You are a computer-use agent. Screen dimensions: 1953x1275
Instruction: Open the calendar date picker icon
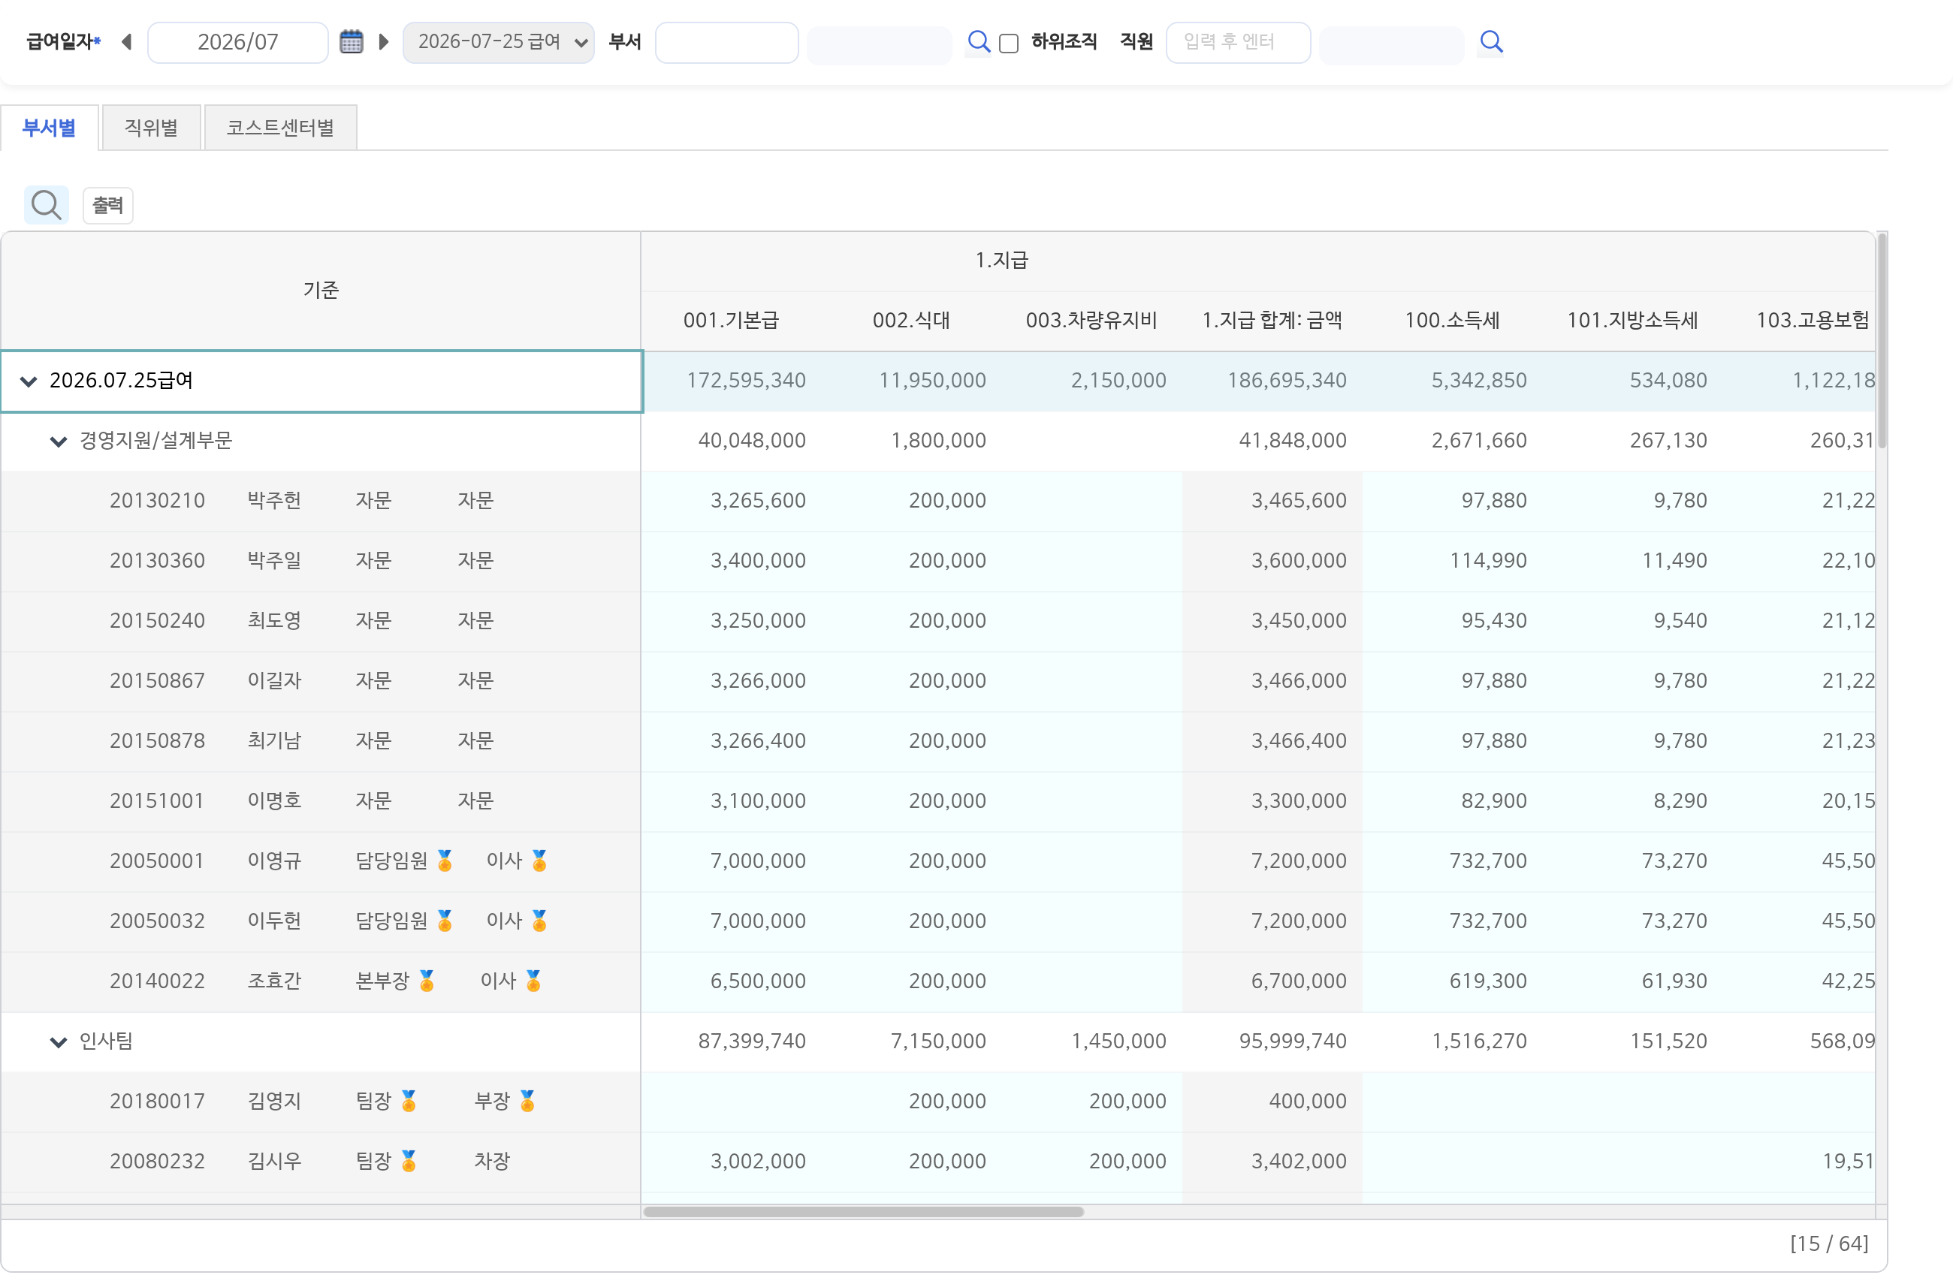coord(352,42)
